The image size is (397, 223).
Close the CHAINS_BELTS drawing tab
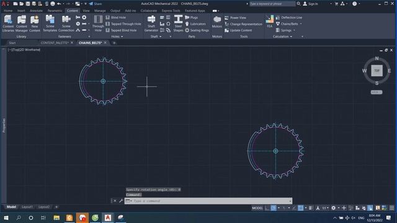point(105,43)
